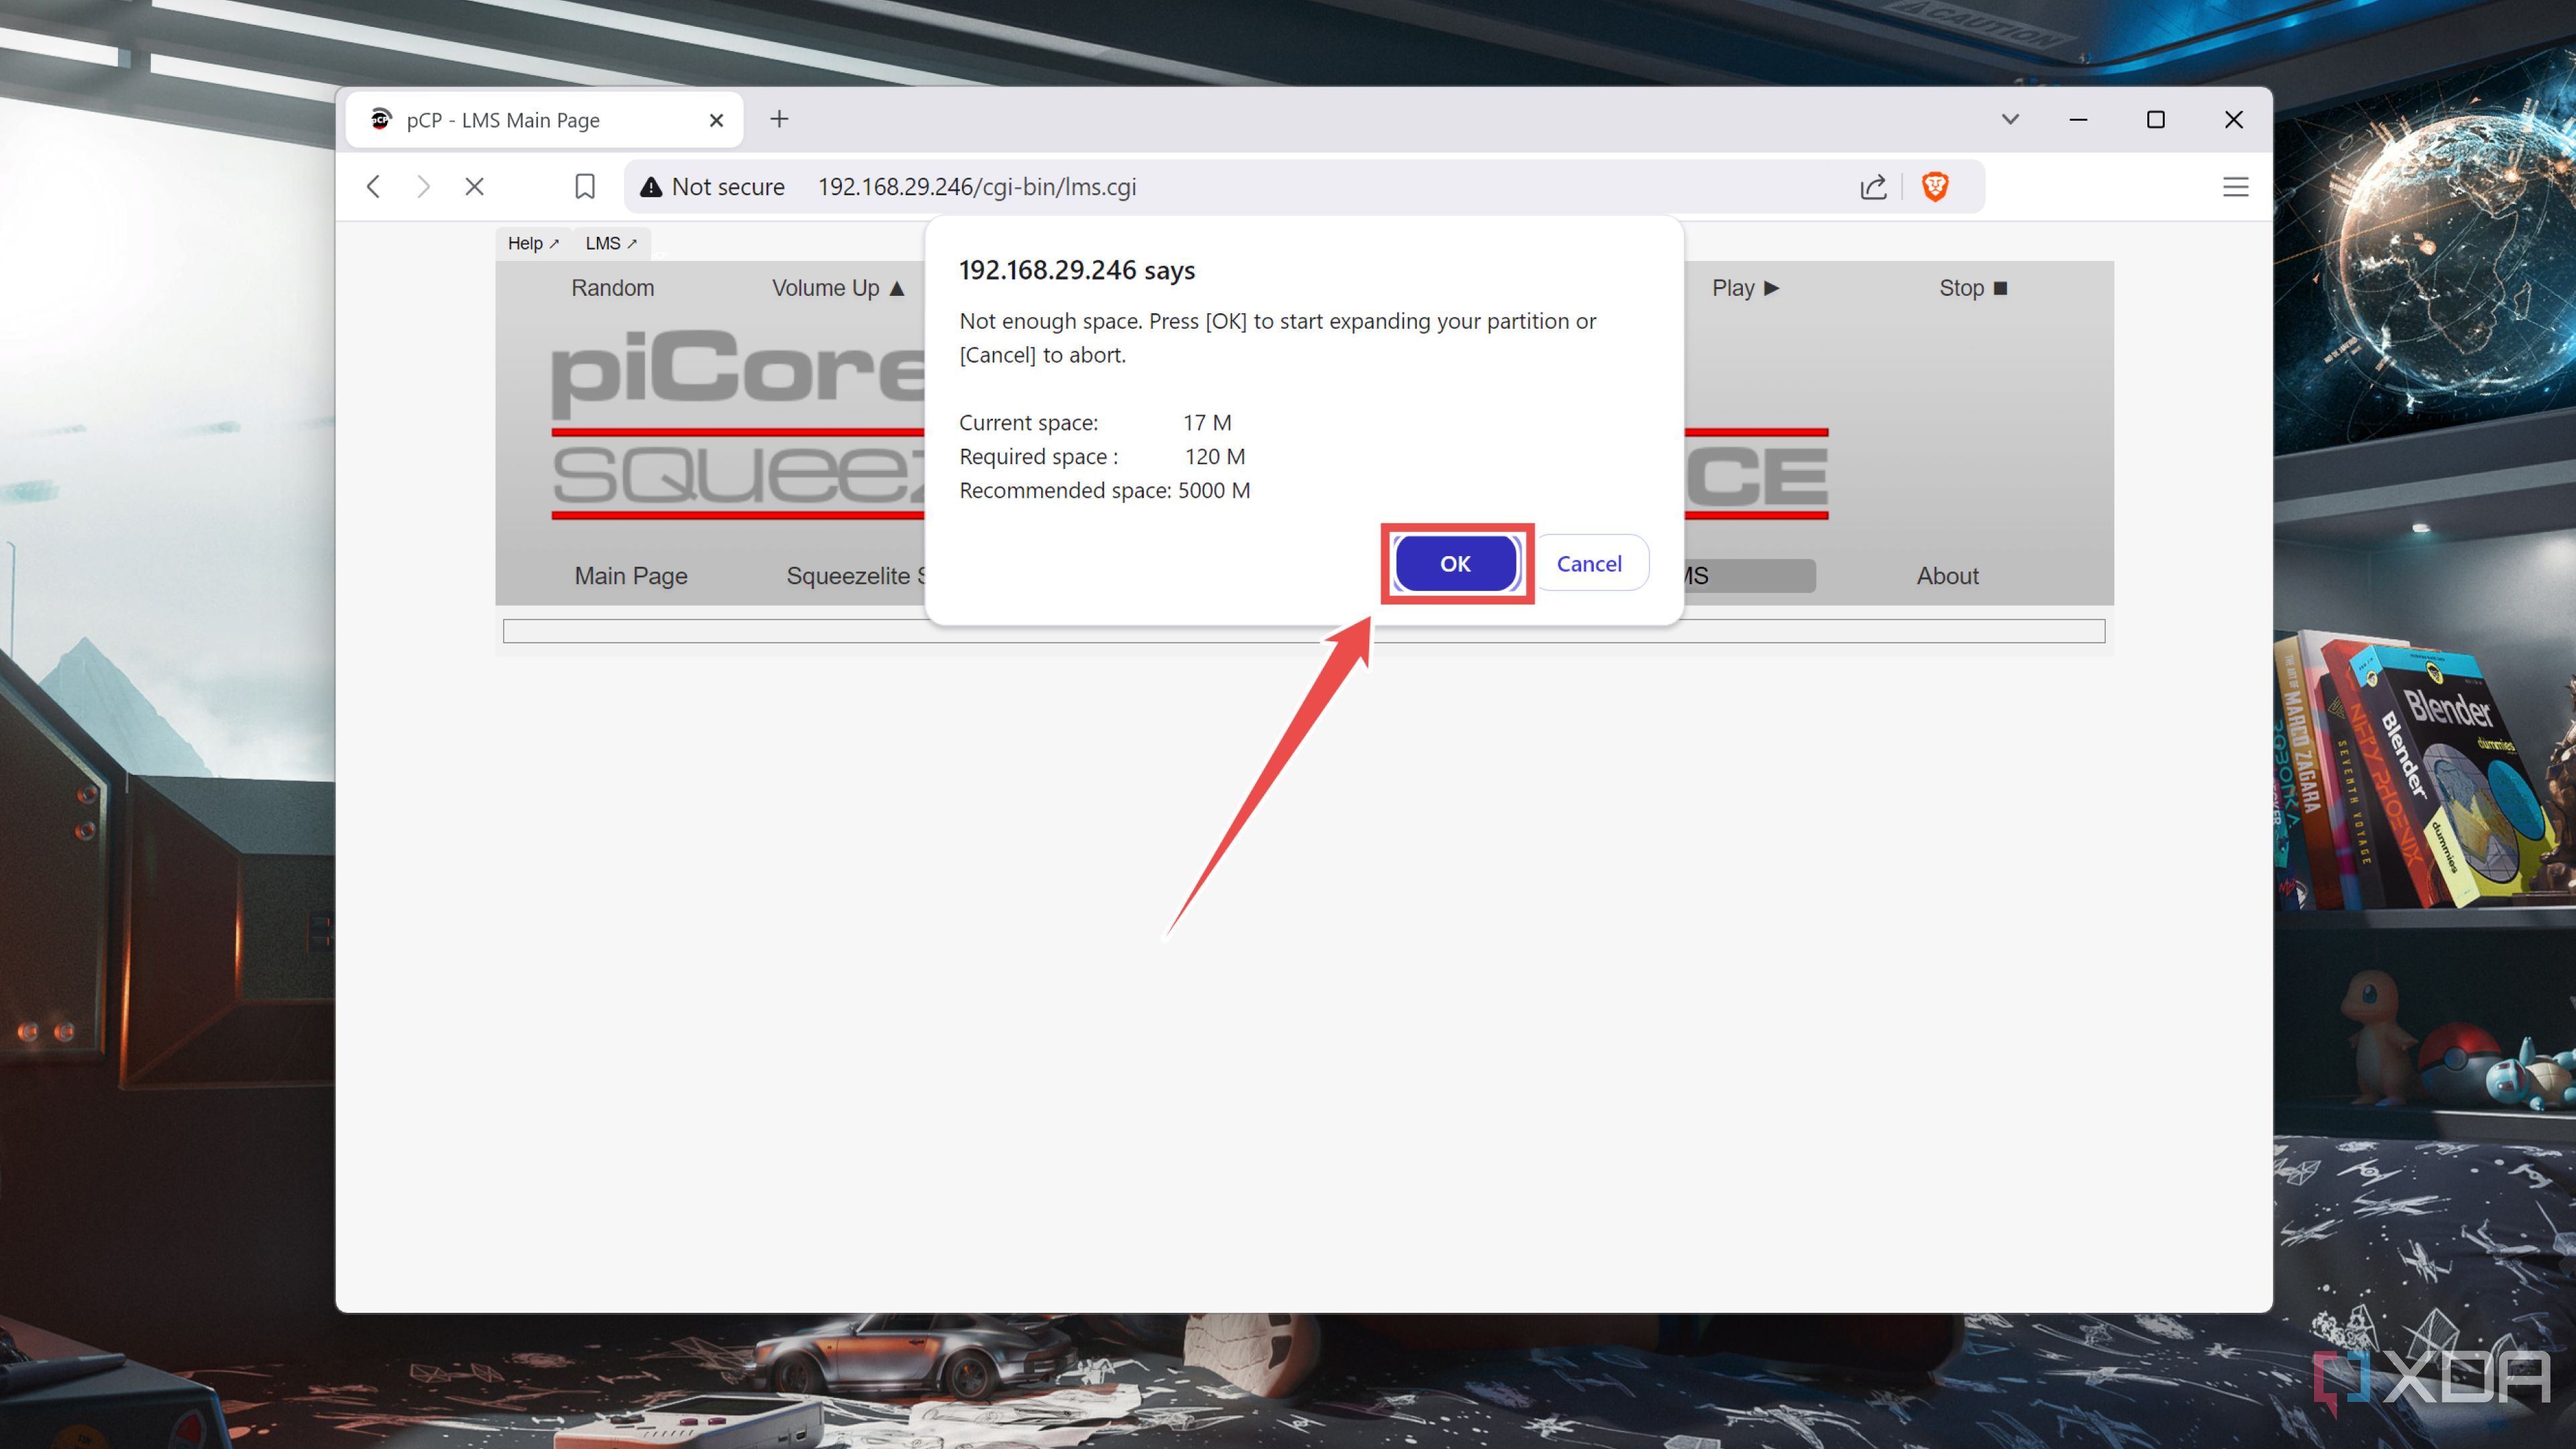This screenshot has height=1449, width=2576.
Task: Click the Not secure warning icon
Action: [x=651, y=186]
